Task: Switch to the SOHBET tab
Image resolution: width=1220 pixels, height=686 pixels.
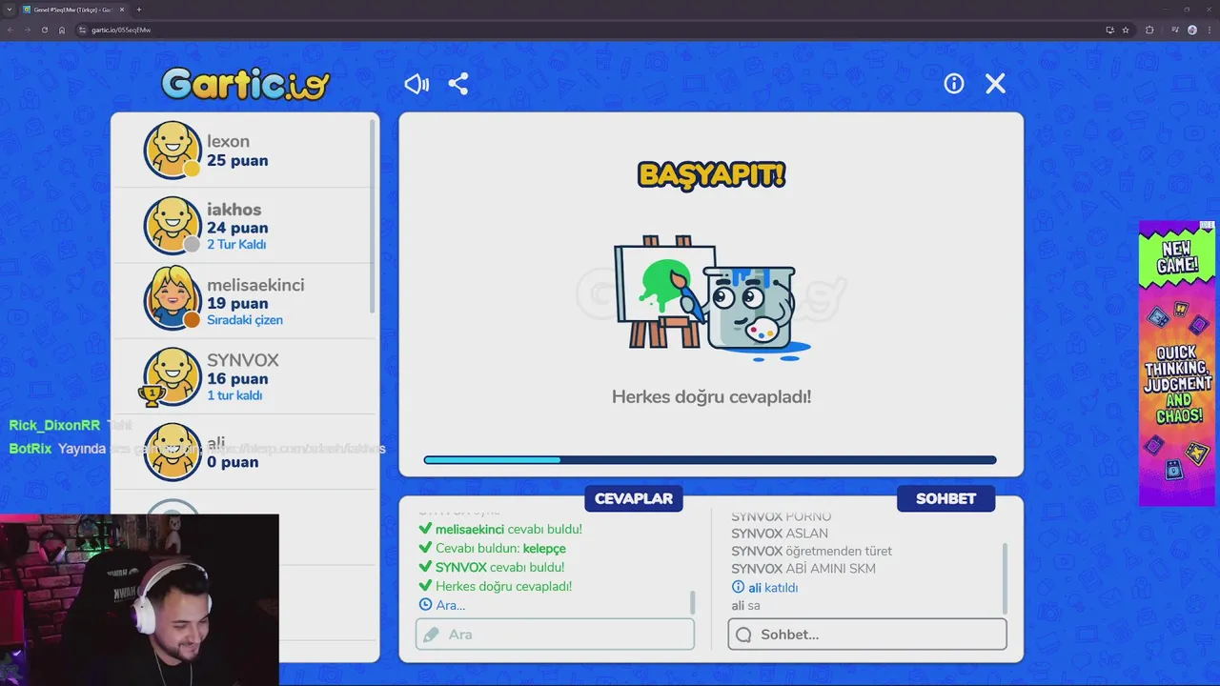Action: point(945,498)
